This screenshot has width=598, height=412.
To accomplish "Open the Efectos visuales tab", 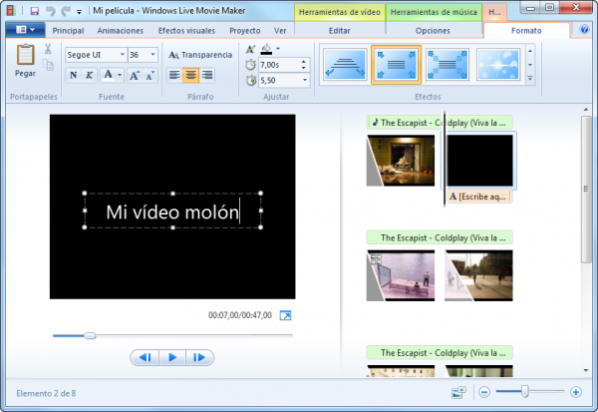I will [x=186, y=31].
